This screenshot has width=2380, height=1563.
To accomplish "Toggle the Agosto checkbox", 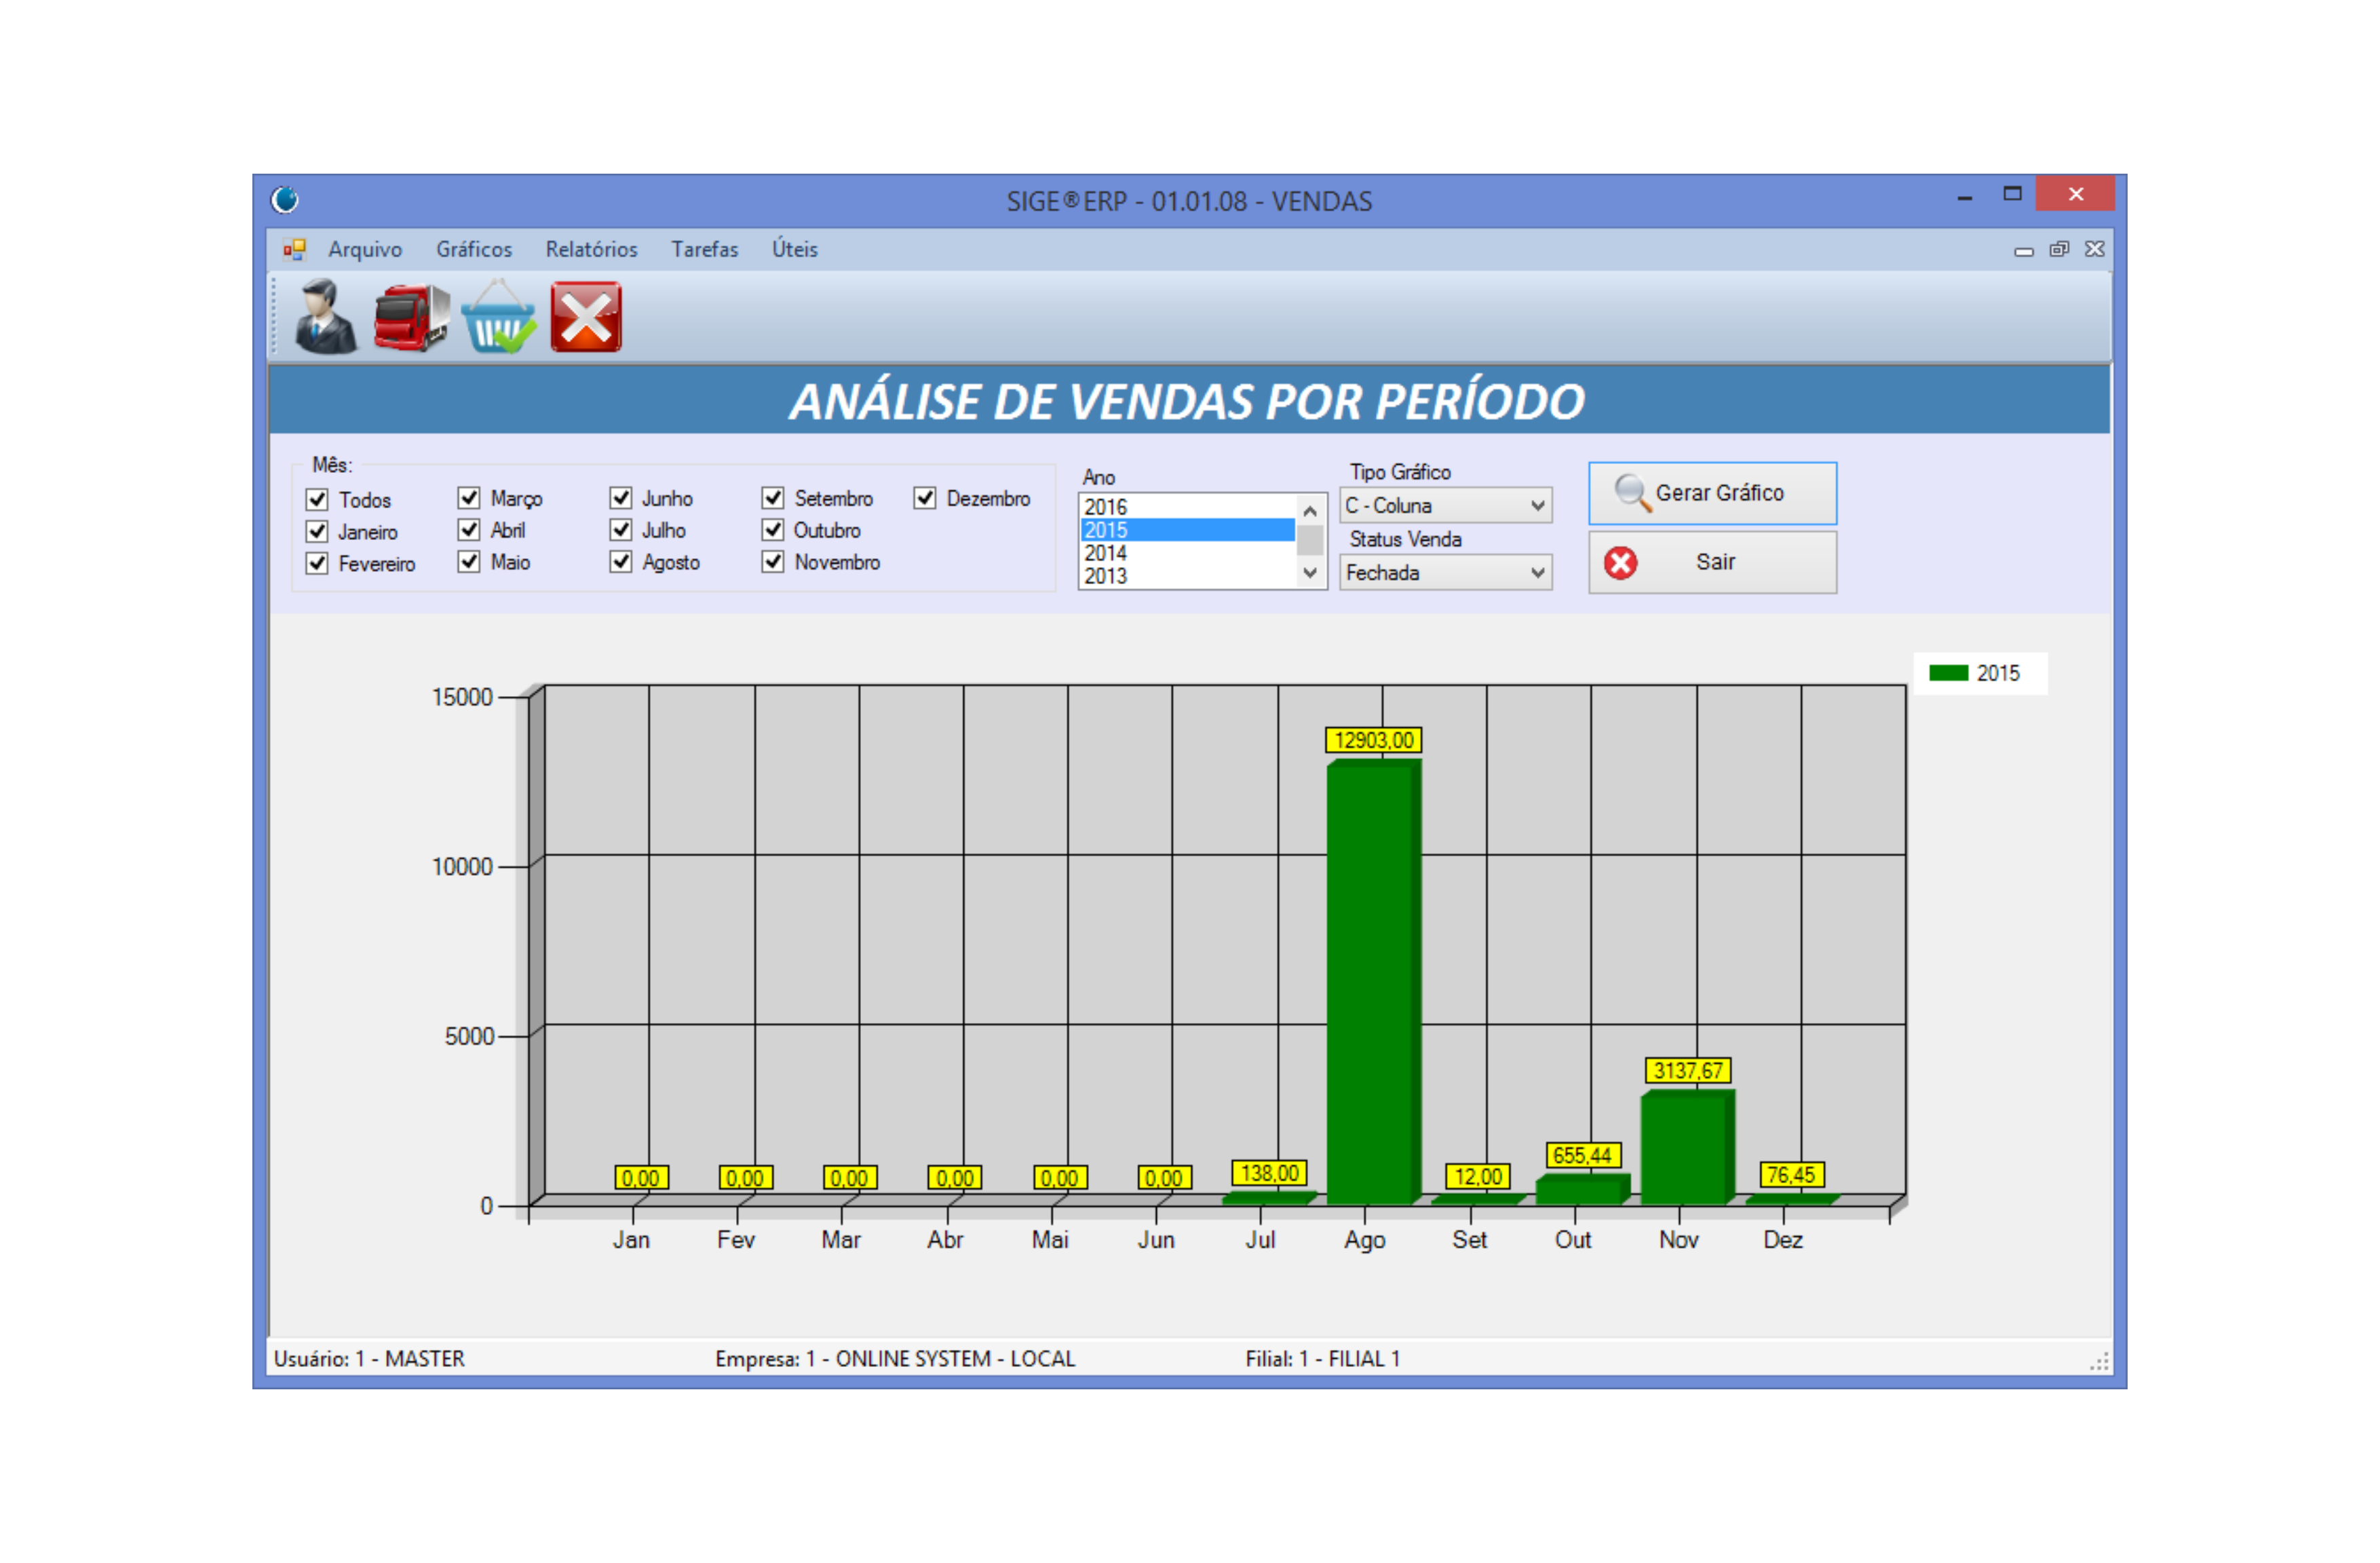I will click(x=621, y=561).
